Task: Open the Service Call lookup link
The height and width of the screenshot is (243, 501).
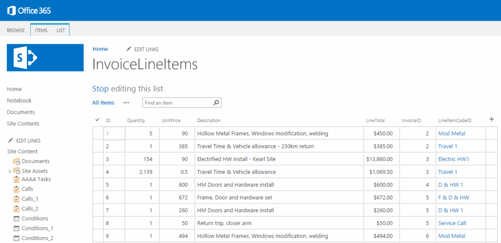Action: [452, 223]
